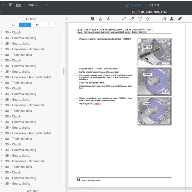
Task: Expand the first 30 – Clutch item
Action: (1, 32)
